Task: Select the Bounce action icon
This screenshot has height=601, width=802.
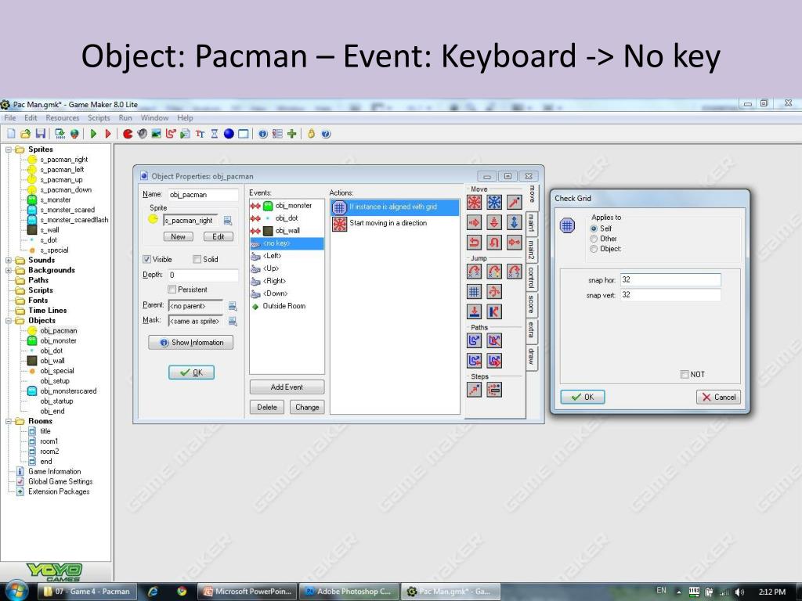Action: click(x=494, y=311)
